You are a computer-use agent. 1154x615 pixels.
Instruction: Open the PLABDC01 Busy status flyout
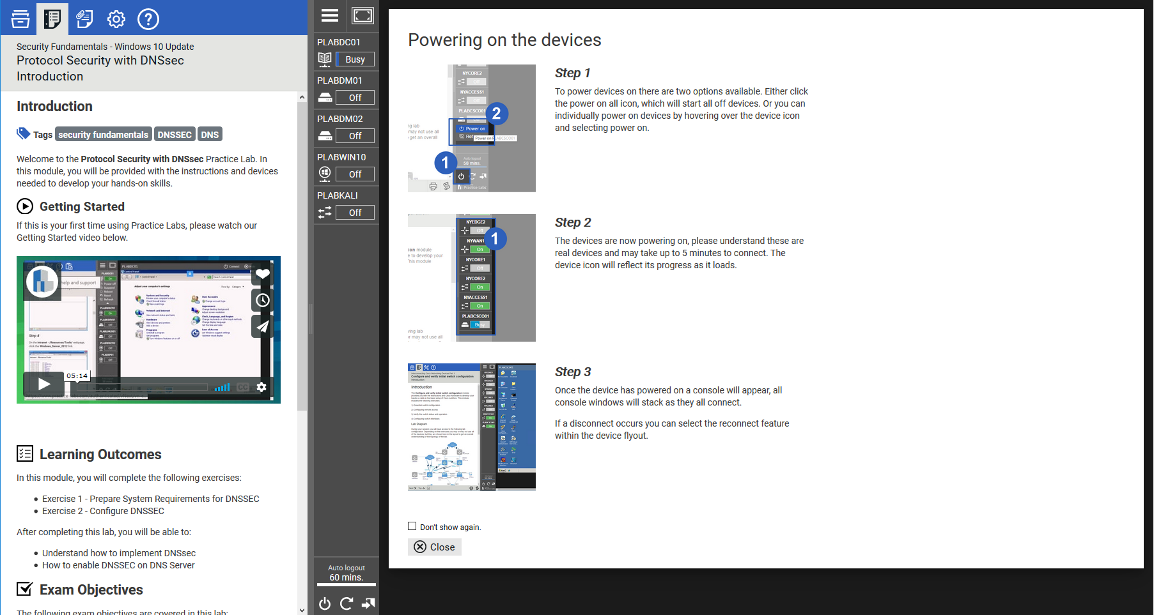click(x=355, y=59)
